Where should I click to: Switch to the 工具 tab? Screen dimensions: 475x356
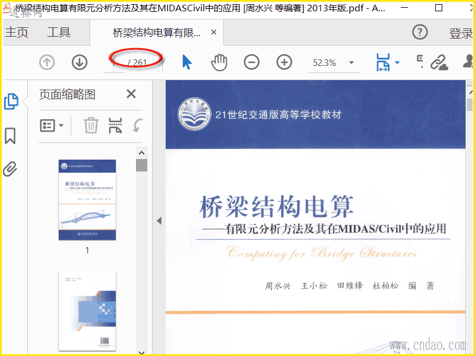(x=59, y=32)
